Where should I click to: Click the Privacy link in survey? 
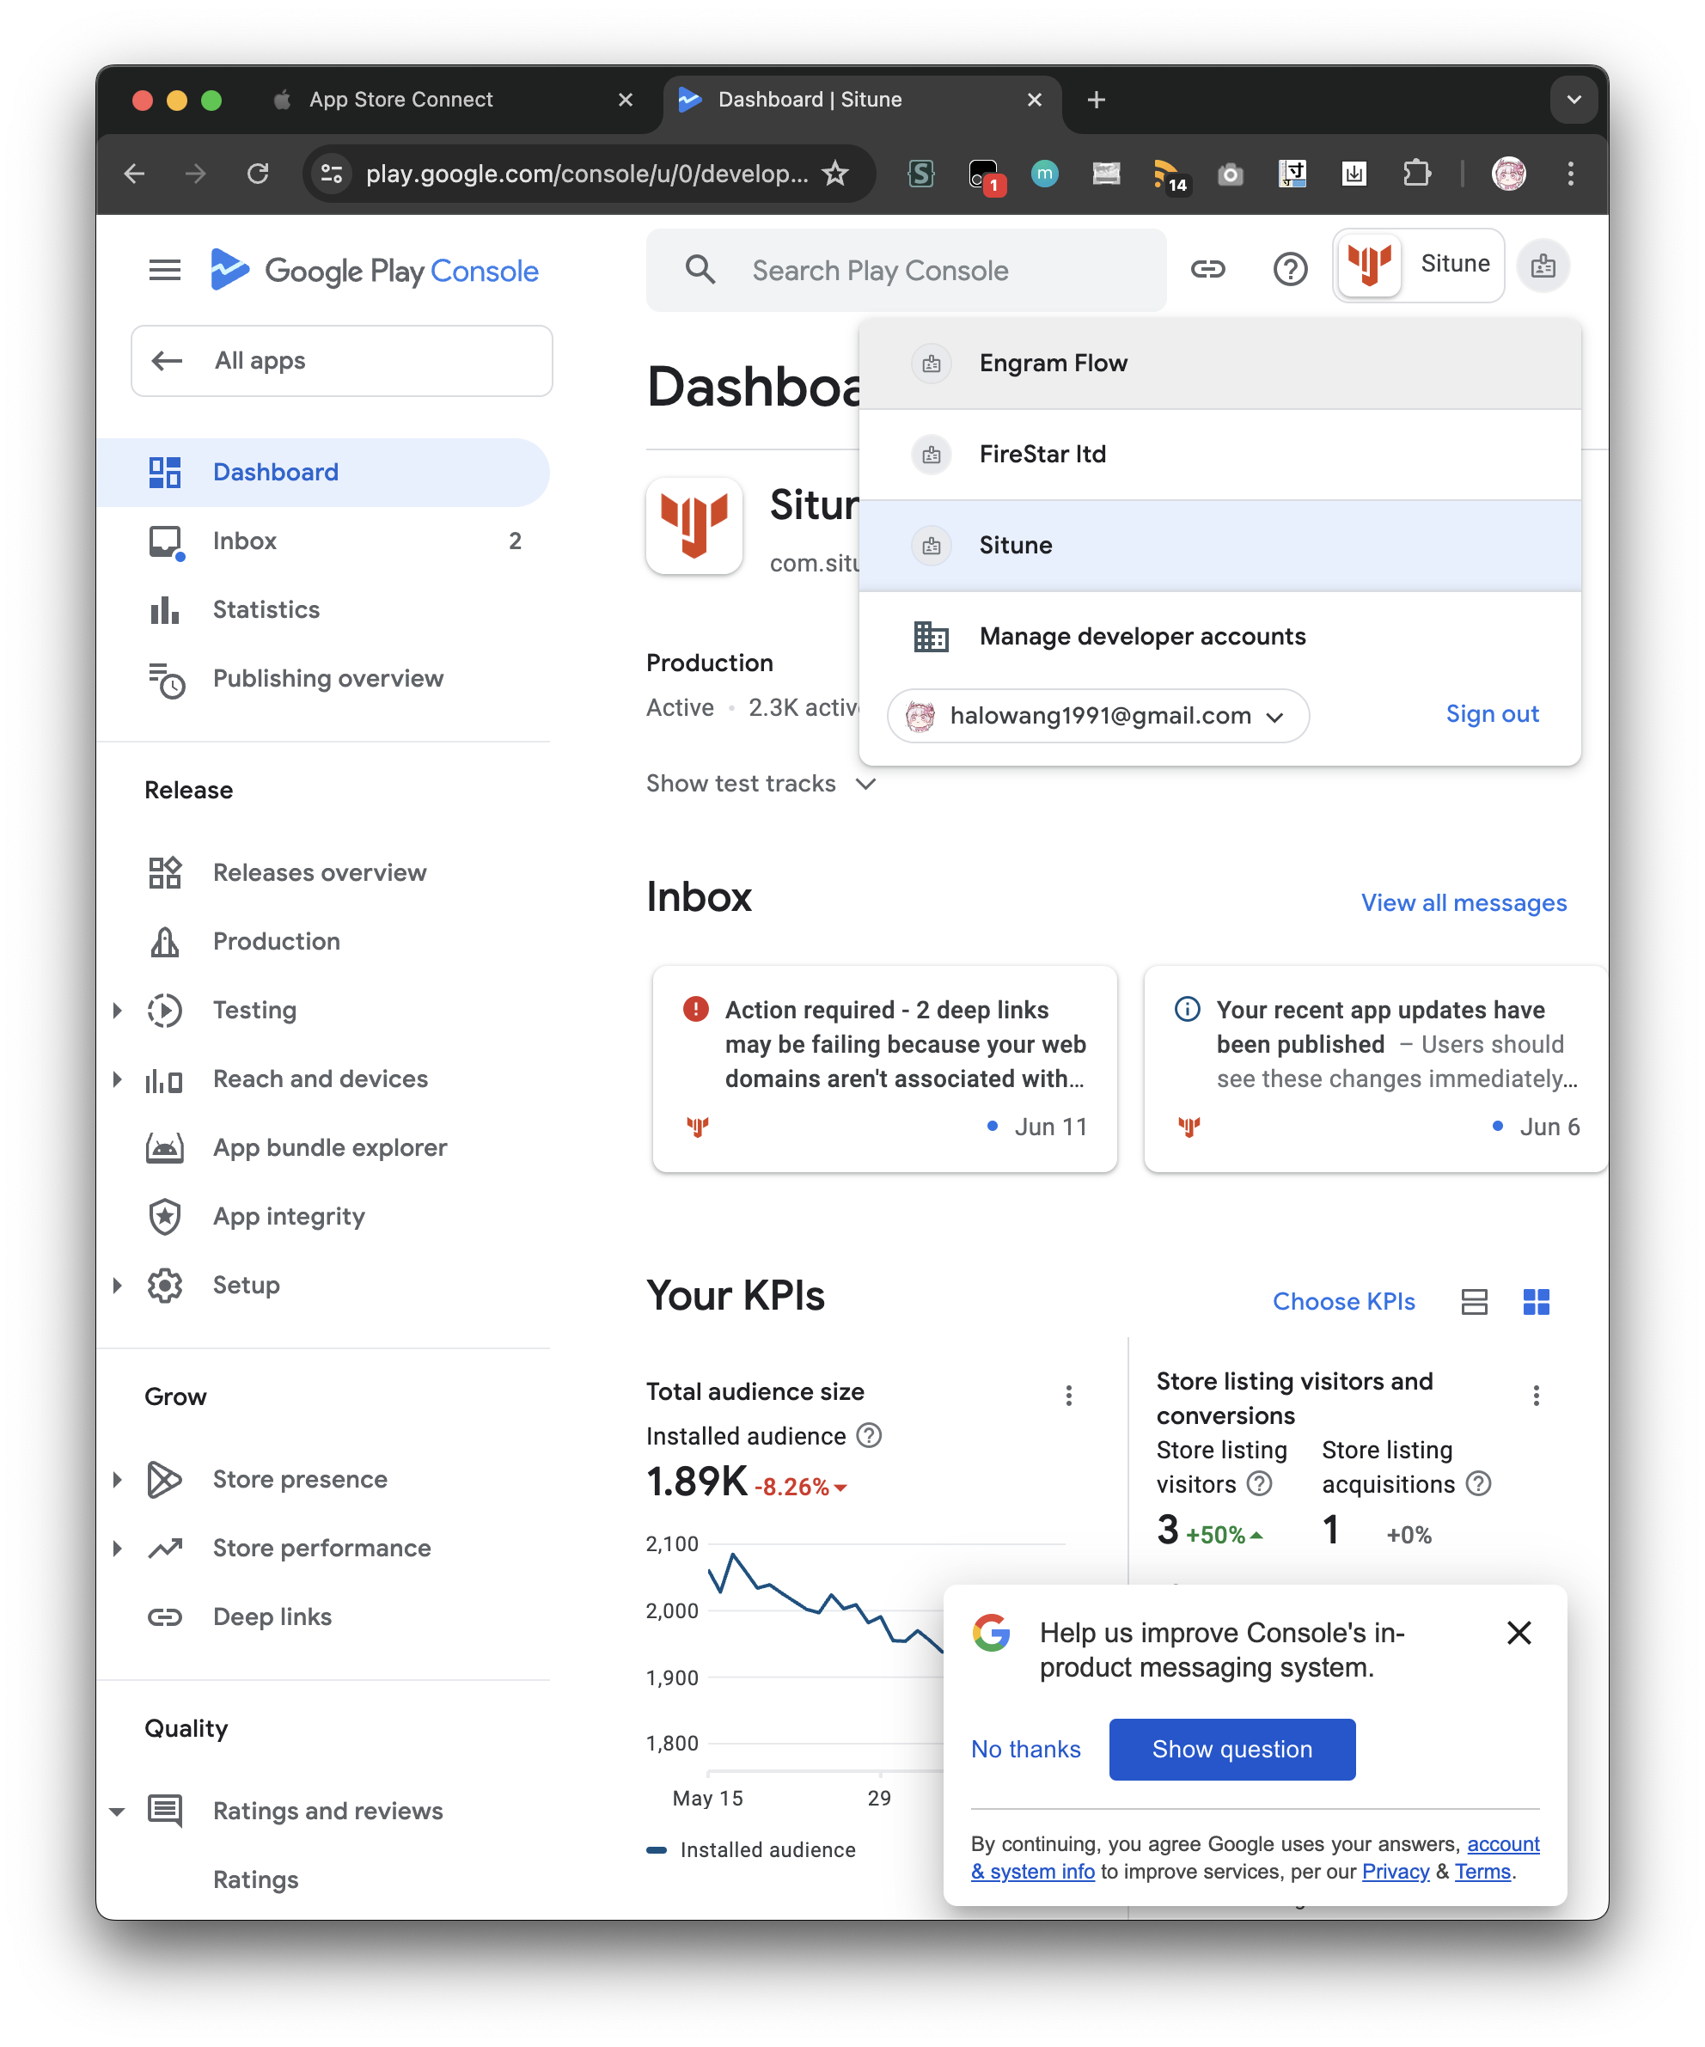(1395, 1872)
